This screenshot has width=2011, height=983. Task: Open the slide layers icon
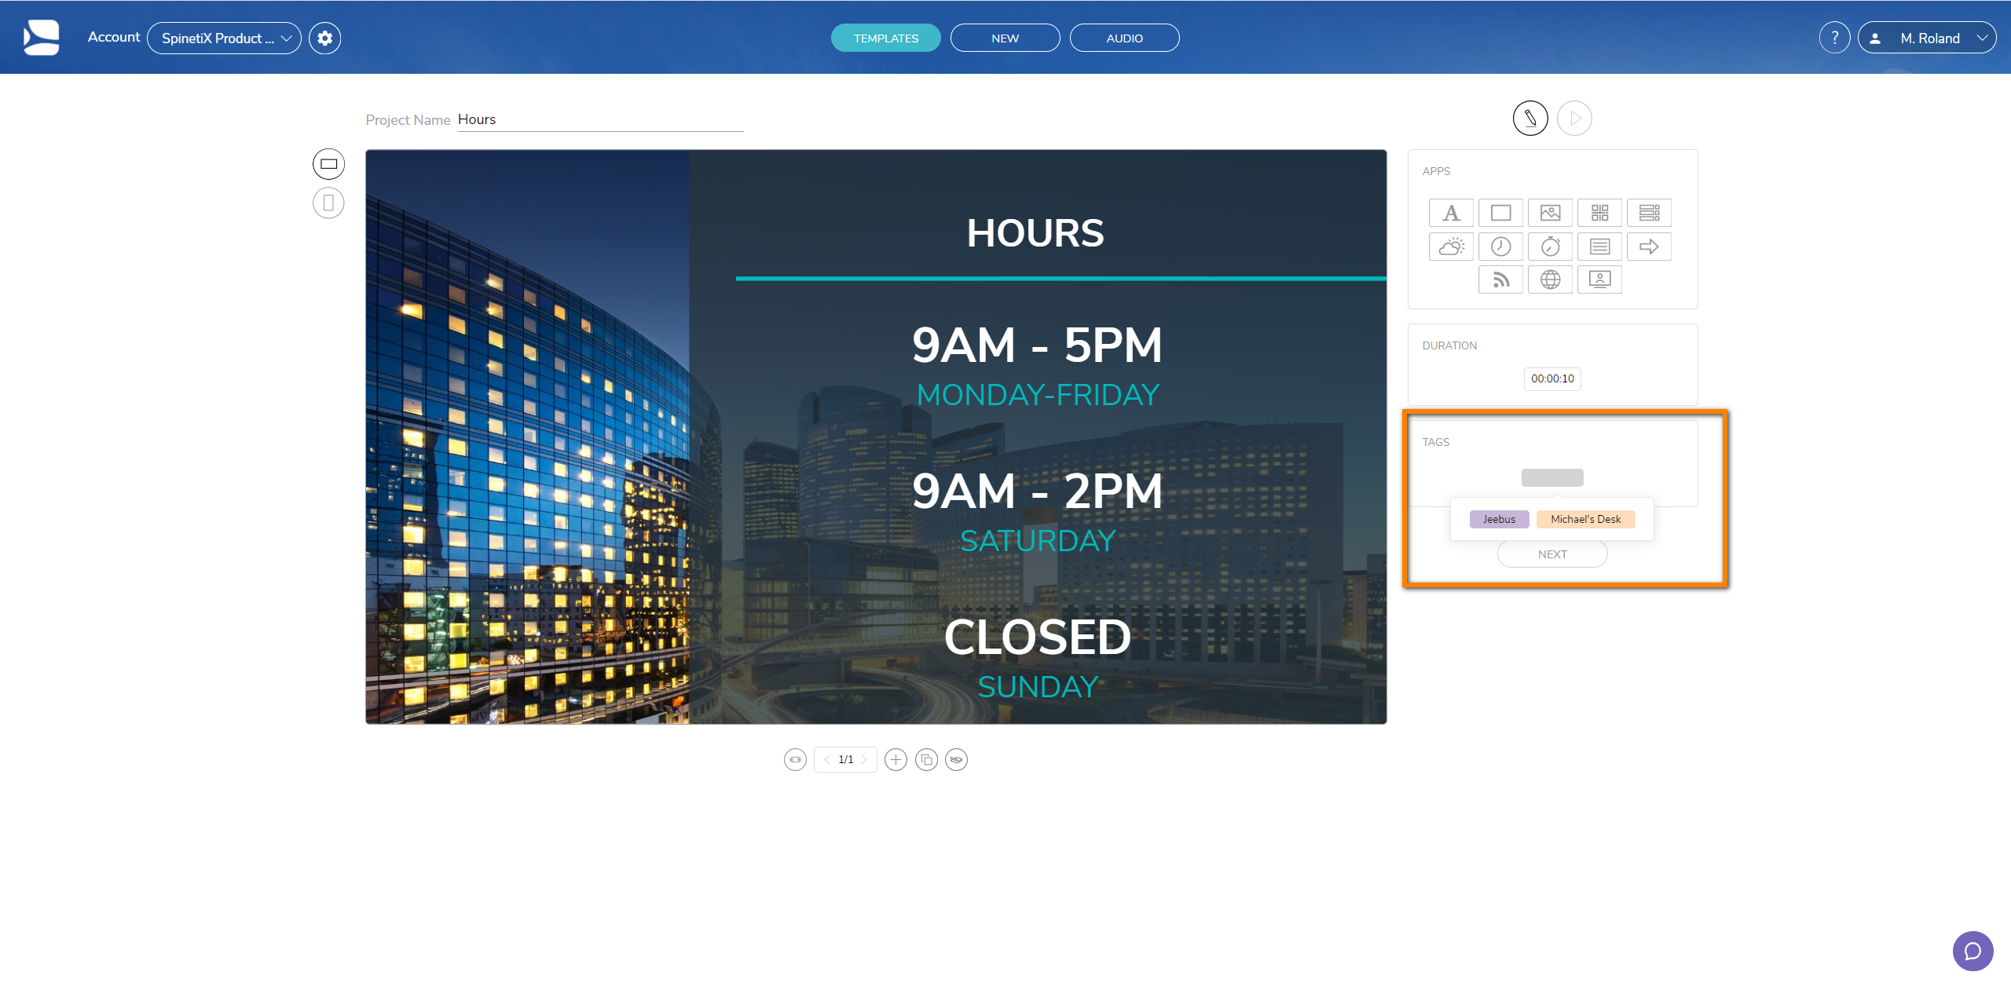click(x=956, y=760)
